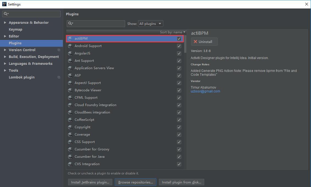Click Install JetBrains plugin button
The image size is (311, 187).
(x=90, y=182)
